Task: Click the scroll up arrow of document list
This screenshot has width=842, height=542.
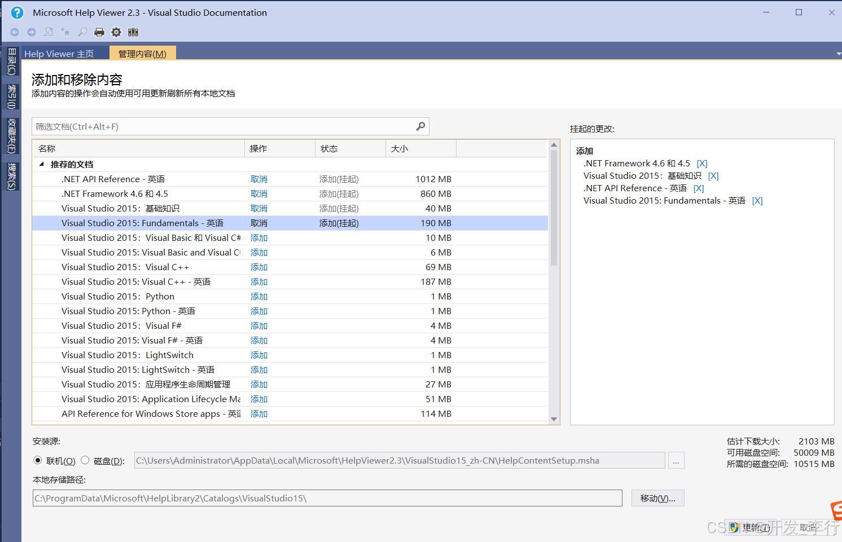Action: (554, 145)
